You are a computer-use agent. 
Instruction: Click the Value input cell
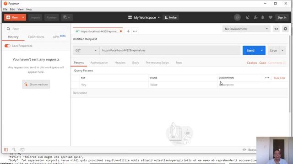[x=183, y=85]
